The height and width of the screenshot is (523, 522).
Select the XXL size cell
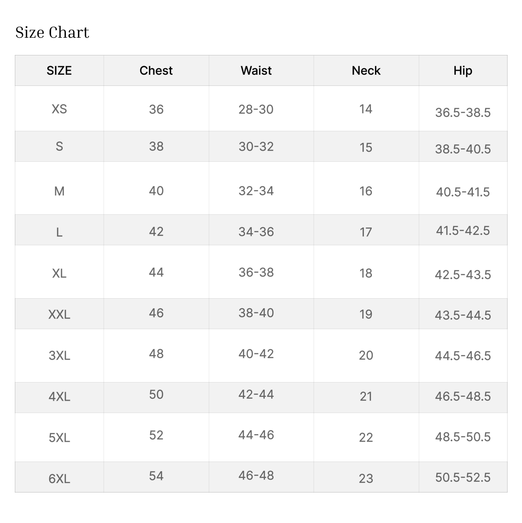click(59, 314)
